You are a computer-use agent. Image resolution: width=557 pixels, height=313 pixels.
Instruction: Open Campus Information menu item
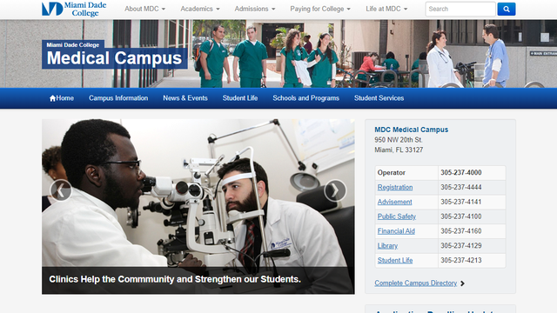tap(118, 98)
